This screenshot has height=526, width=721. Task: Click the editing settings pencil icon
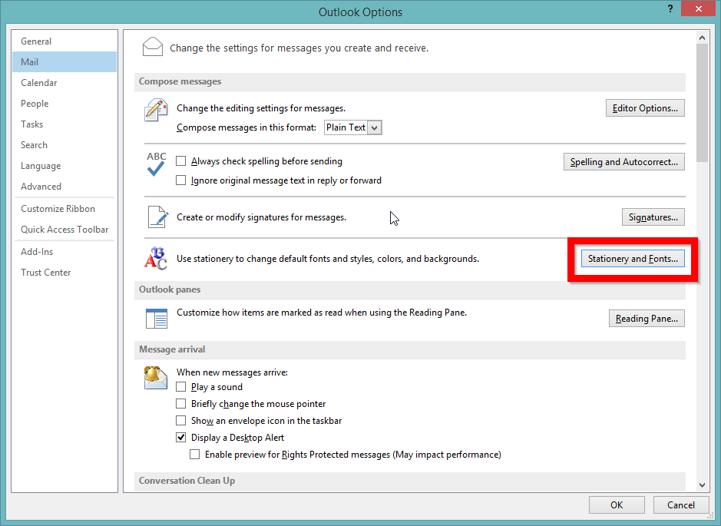coord(155,111)
